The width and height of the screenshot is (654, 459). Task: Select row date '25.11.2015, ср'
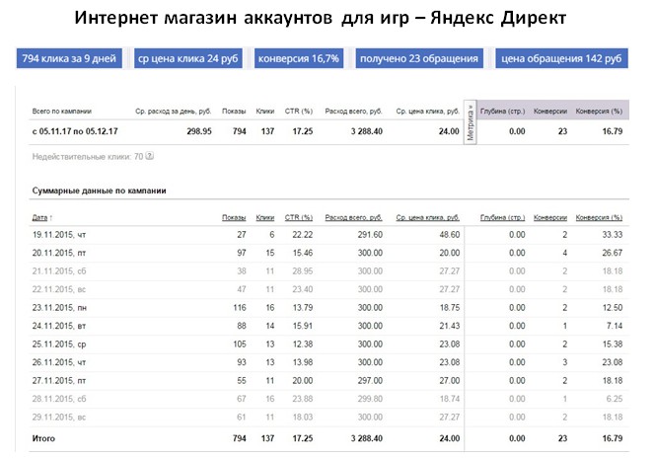[x=59, y=344]
